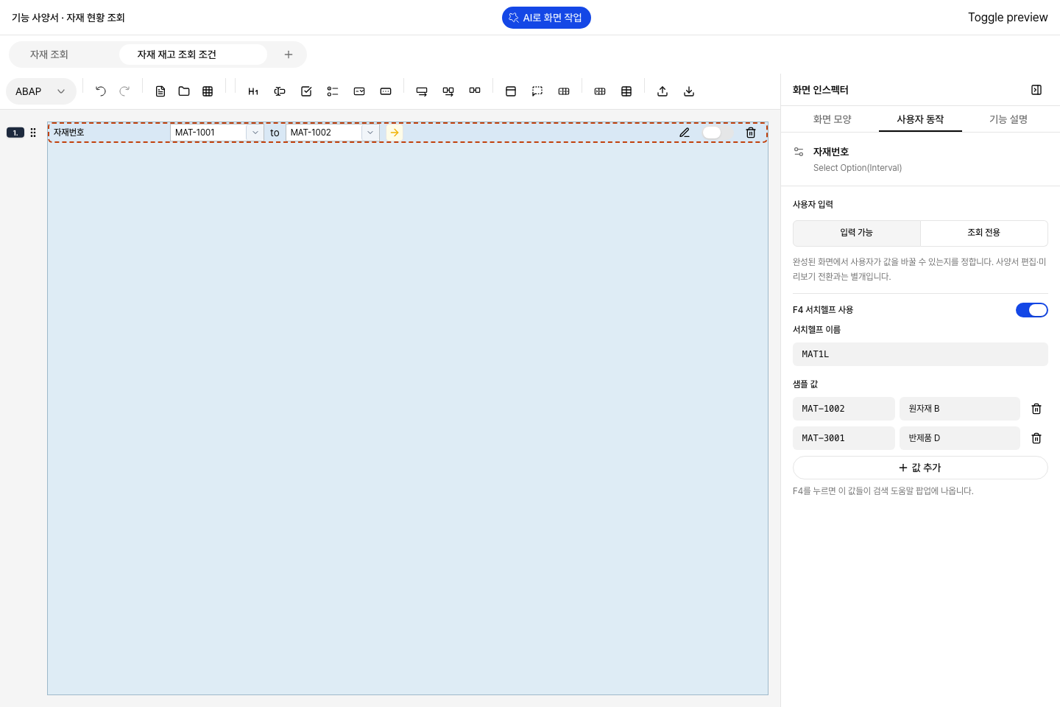Click the dashed selection box toolbar icon
This screenshot has width=1060, height=707.
(537, 91)
